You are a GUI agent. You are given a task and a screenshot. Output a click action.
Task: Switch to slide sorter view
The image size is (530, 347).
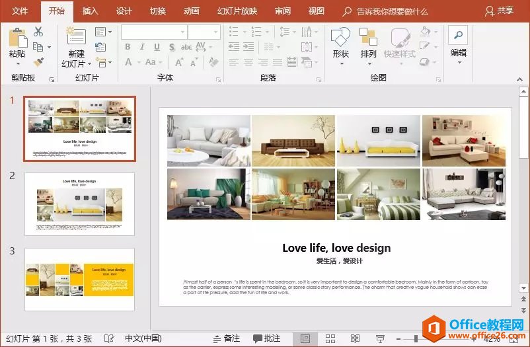coord(330,338)
